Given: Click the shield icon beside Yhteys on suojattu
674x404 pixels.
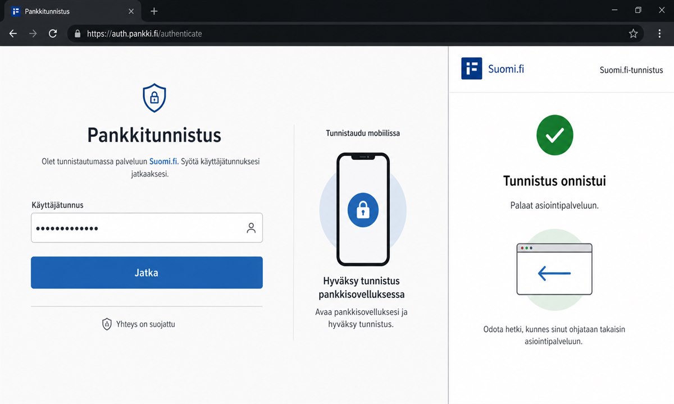Looking at the screenshot, I should [x=107, y=324].
